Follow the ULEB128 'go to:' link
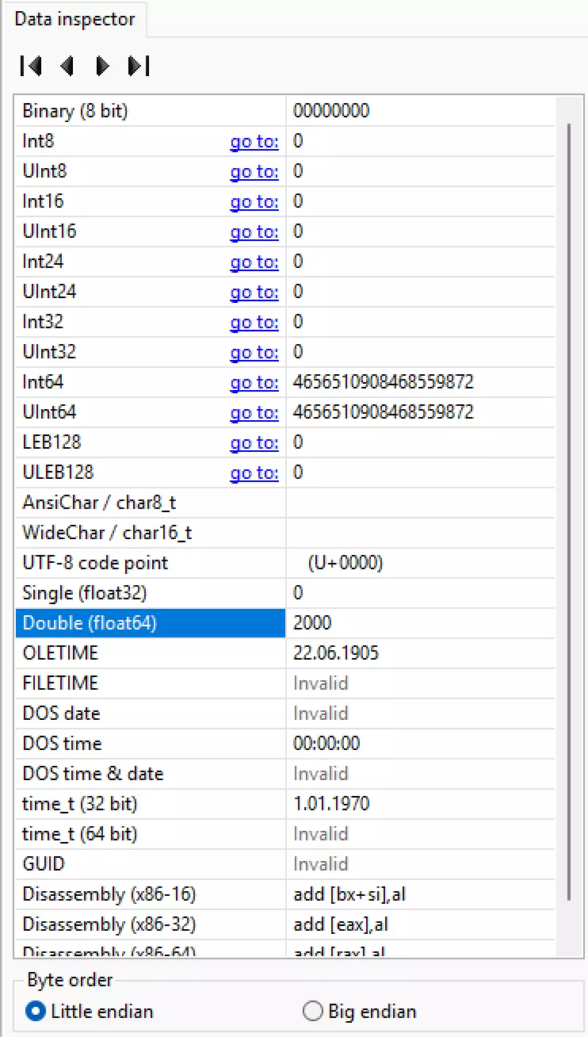The width and height of the screenshot is (588, 1037). [254, 473]
